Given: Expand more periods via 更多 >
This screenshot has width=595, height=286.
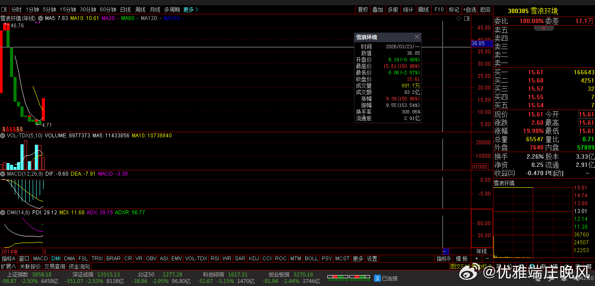Looking at the screenshot, I should point(190,9).
